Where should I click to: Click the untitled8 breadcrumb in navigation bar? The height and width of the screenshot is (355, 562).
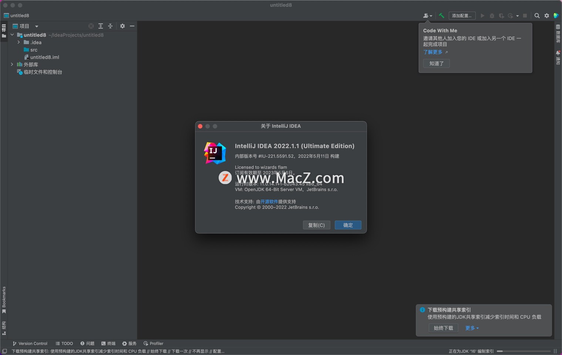17,16
